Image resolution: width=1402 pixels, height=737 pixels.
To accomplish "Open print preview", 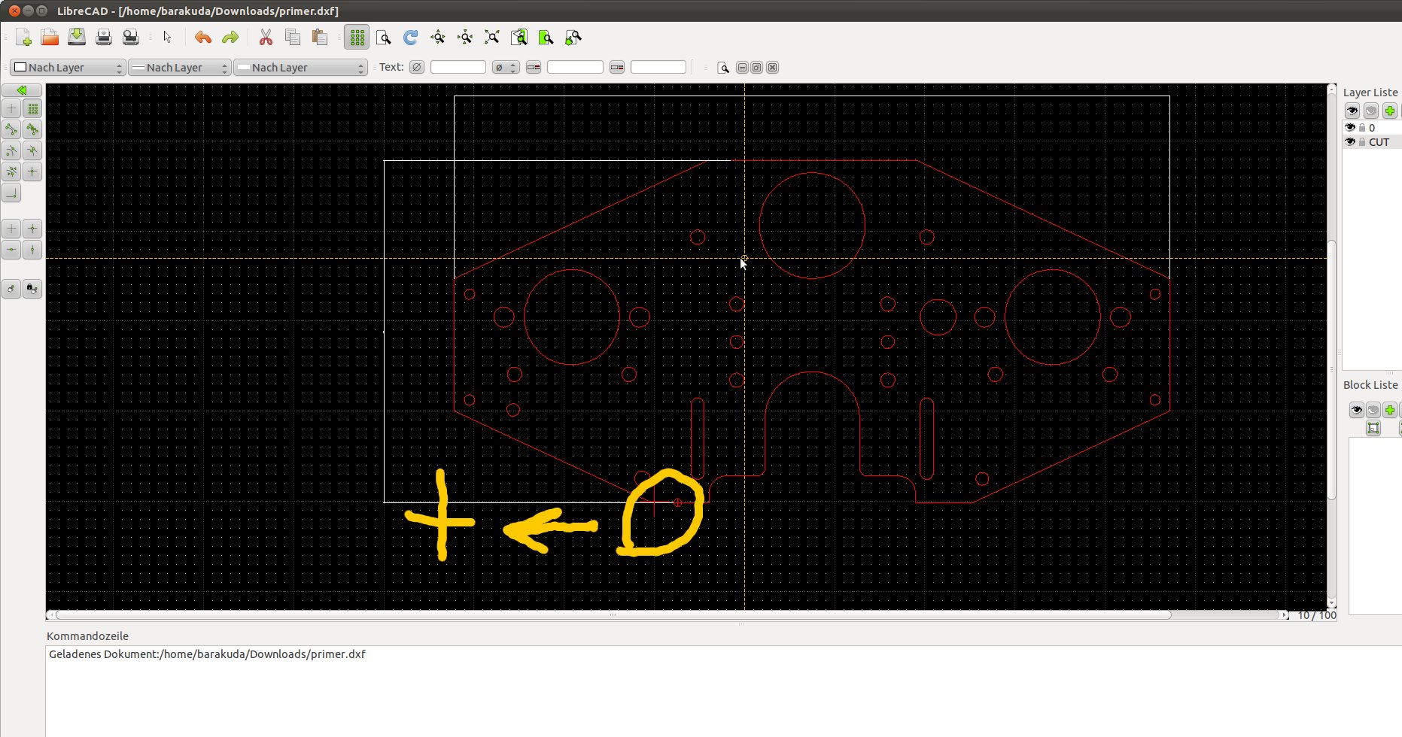I will [131, 38].
